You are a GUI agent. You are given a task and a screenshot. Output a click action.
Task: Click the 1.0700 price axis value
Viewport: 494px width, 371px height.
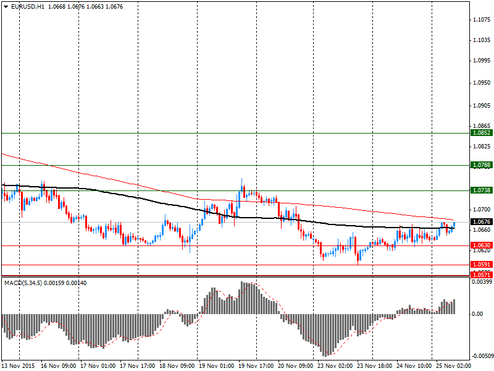pos(482,210)
